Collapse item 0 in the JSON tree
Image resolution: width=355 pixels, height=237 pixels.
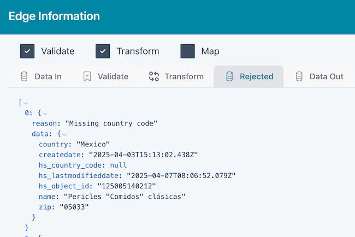click(45, 114)
